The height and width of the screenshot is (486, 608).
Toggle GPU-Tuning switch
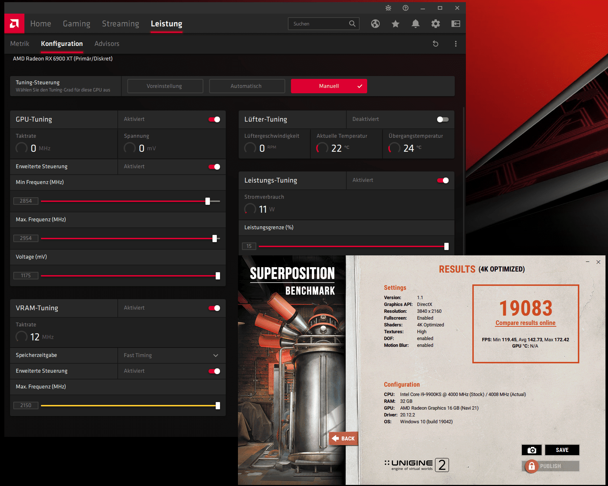tap(214, 119)
